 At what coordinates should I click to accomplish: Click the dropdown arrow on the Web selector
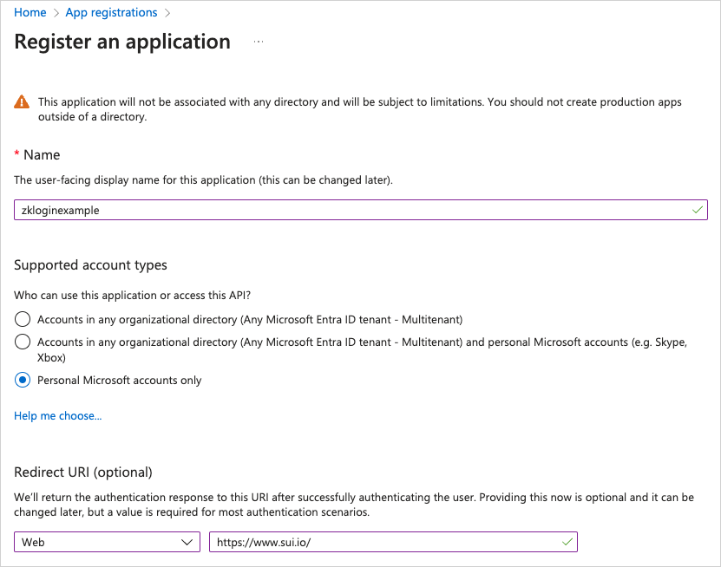click(x=187, y=541)
